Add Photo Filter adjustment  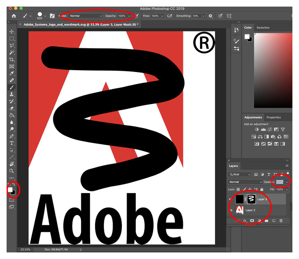tap(273, 137)
